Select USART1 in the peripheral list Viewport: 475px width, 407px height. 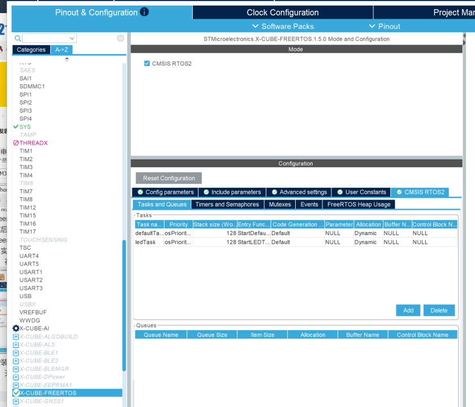[x=31, y=272]
